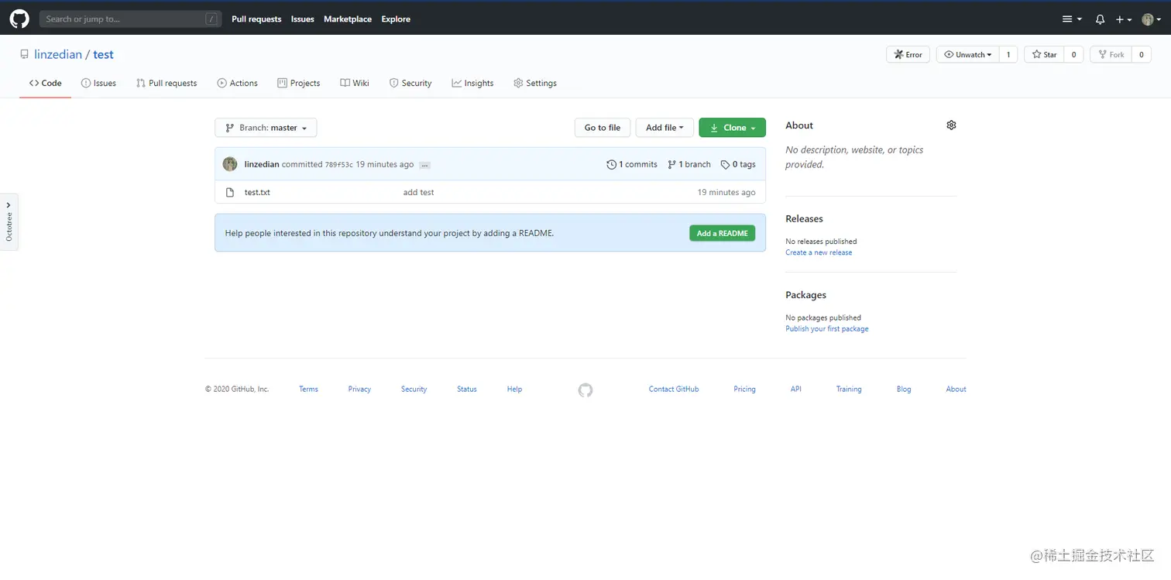The image size is (1171, 580).
Task: Open the notifications bell icon
Action: pos(1100,19)
